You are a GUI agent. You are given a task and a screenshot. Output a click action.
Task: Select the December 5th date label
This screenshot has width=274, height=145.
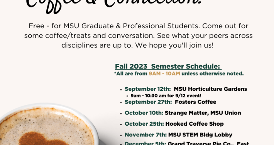tap(145, 143)
